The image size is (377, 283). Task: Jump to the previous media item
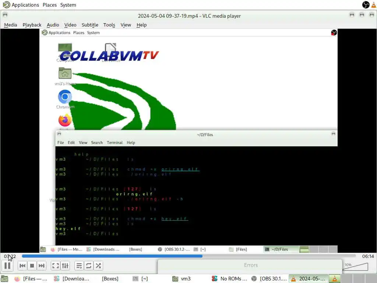[22, 266]
